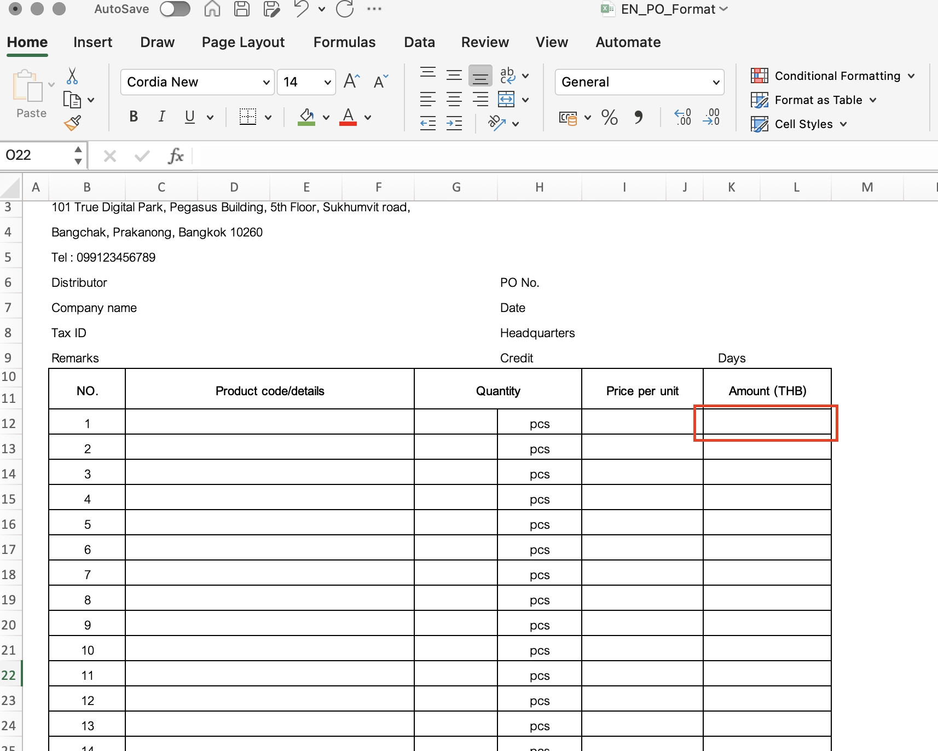The image size is (938, 751).
Task: Toggle underline formatting
Action: (x=188, y=117)
